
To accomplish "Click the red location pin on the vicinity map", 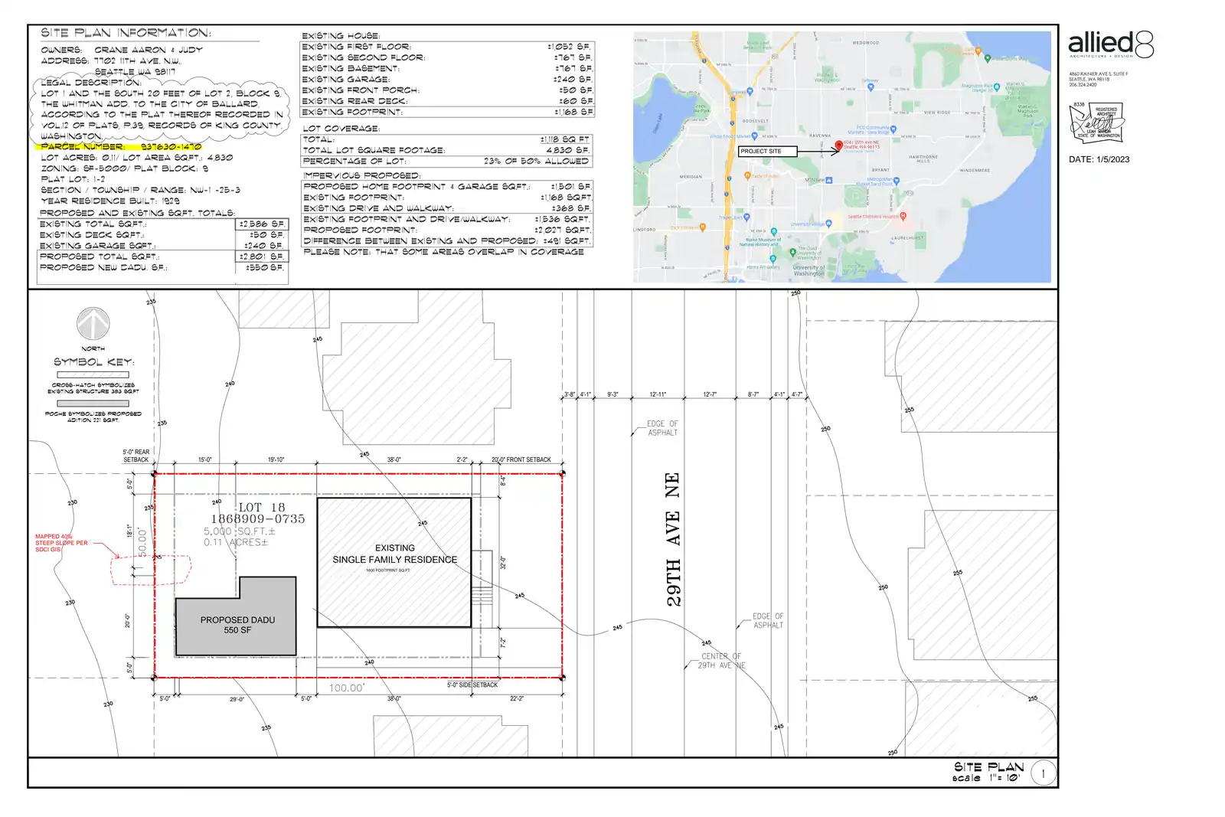I will [x=838, y=145].
